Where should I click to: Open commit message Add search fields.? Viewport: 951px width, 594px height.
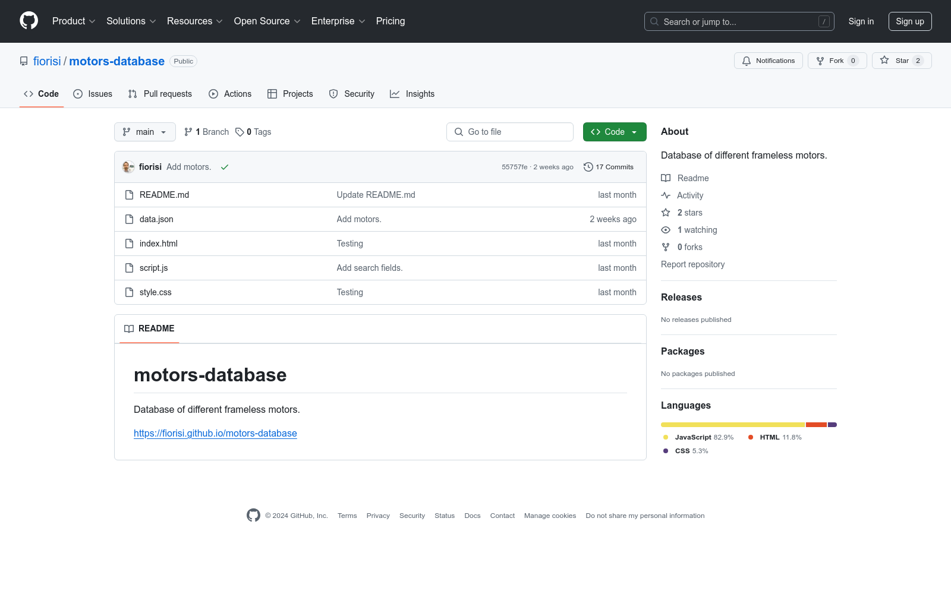click(x=370, y=268)
